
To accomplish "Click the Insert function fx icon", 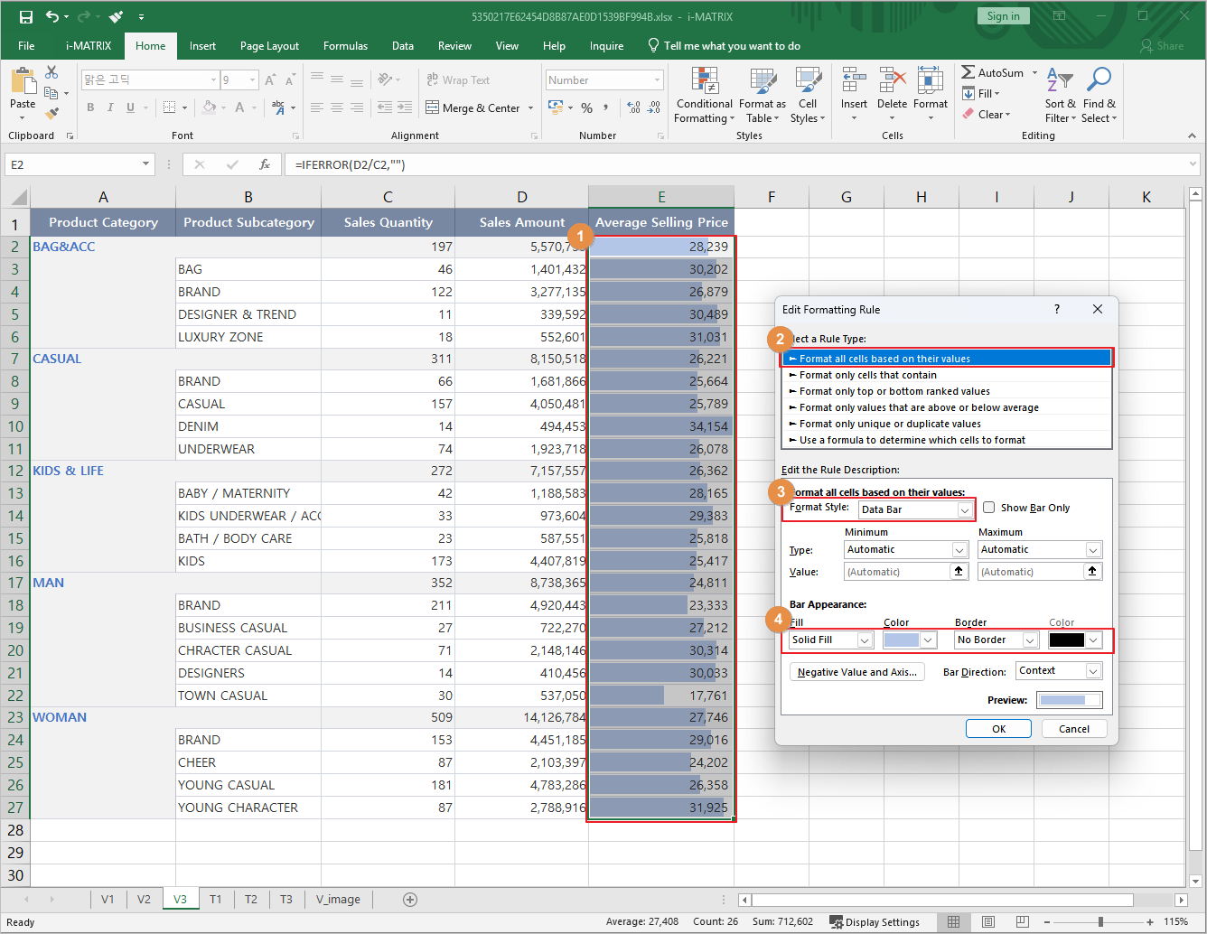I will point(265,164).
